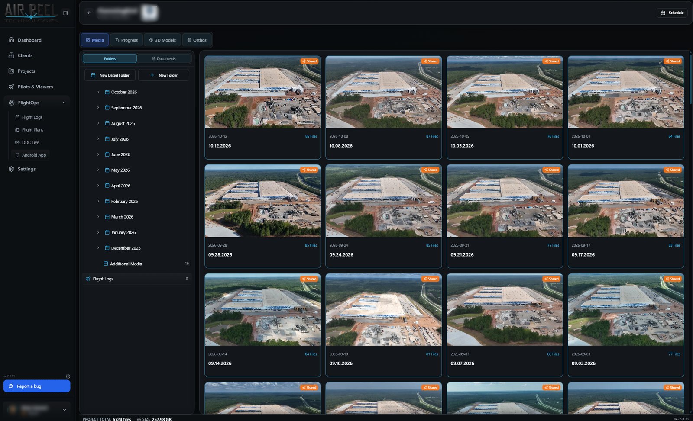Click the 257.98 GB size status

pos(162,419)
